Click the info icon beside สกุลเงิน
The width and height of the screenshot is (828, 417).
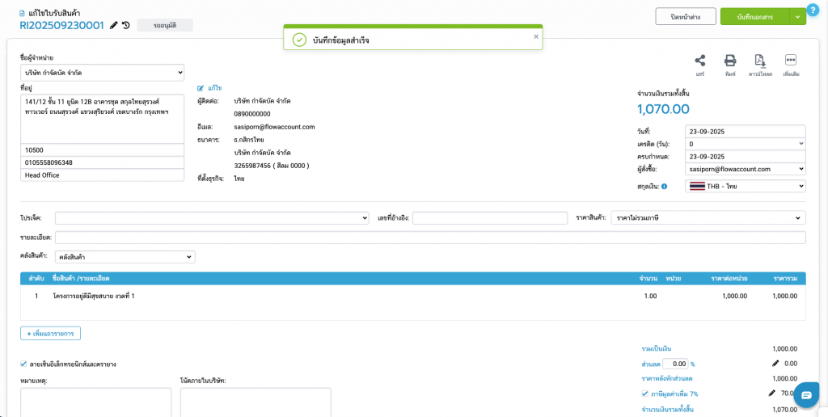[x=664, y=187]
